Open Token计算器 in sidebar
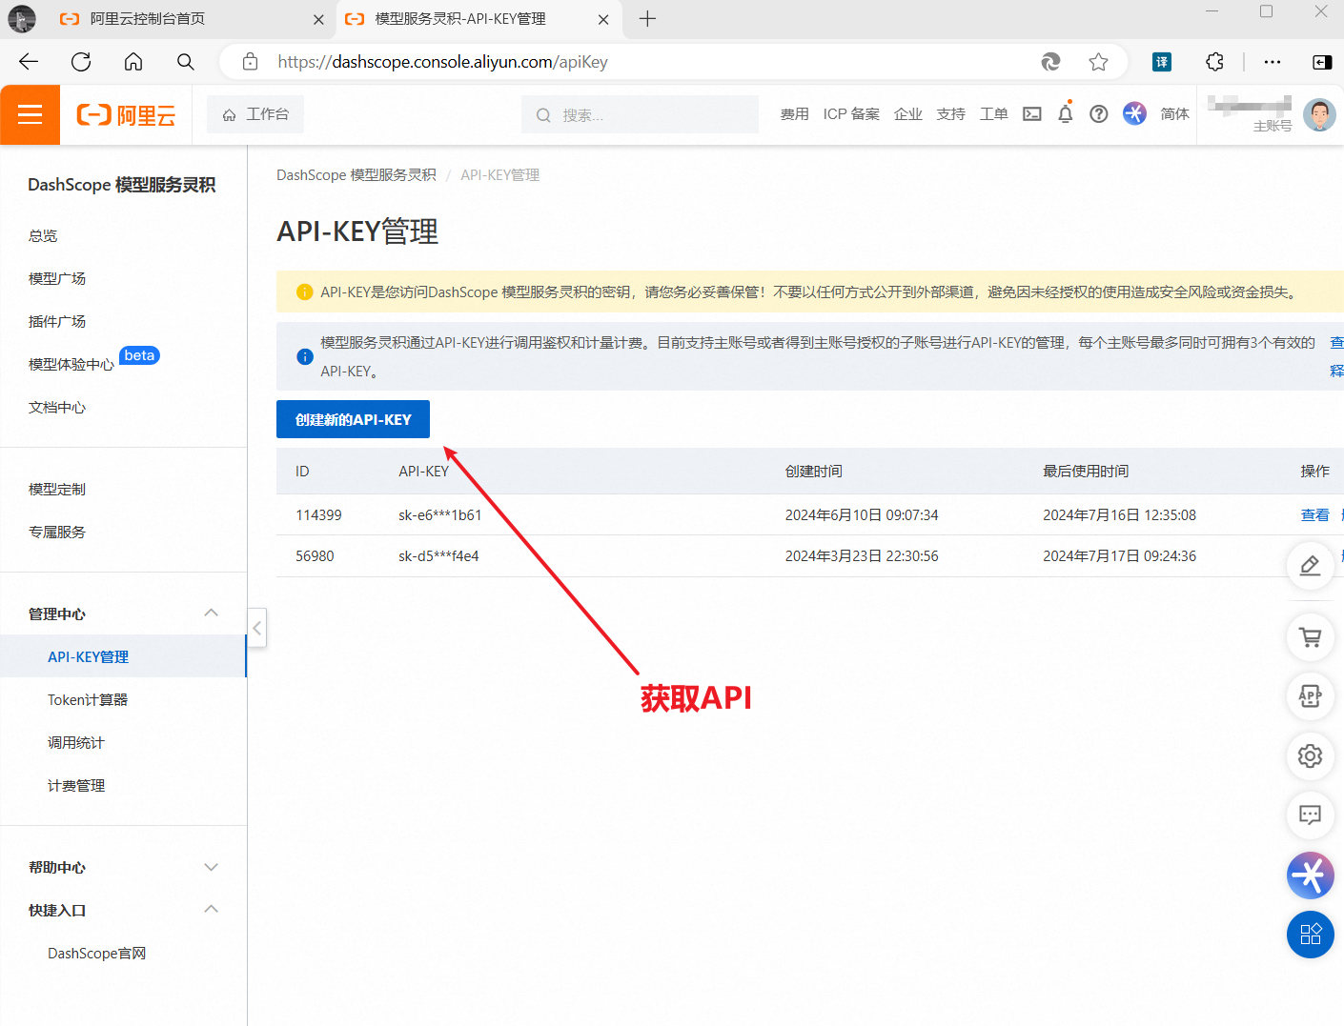This screenshot has height=1026, width=1344. coord(88,699)
